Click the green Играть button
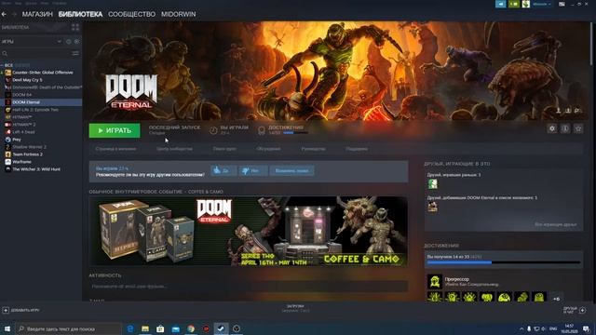The height and width of the screenshot is (335, 596). [115, 130]
